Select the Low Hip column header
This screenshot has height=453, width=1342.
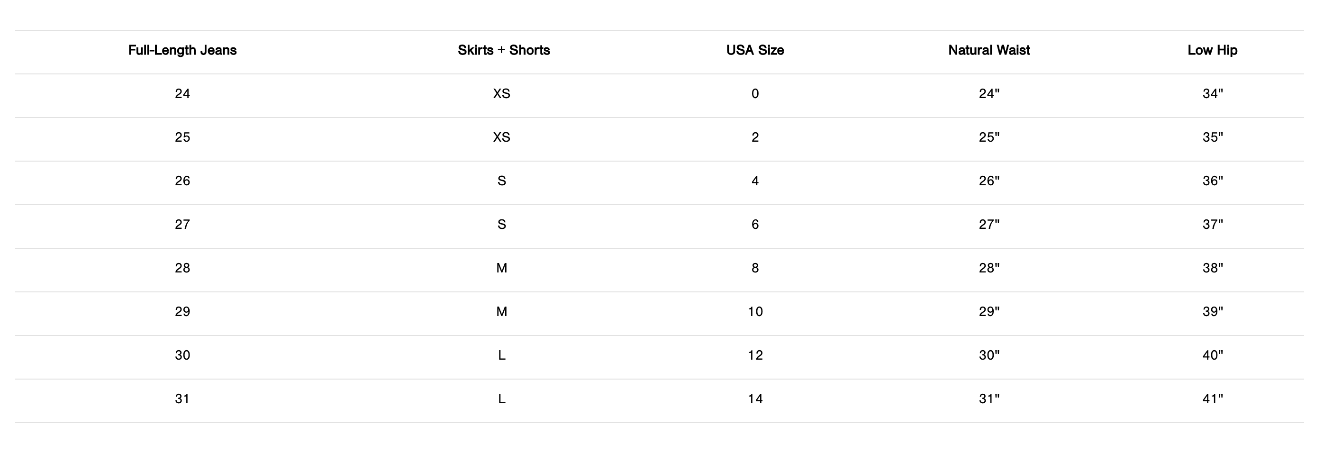[x=1212, y=50]
